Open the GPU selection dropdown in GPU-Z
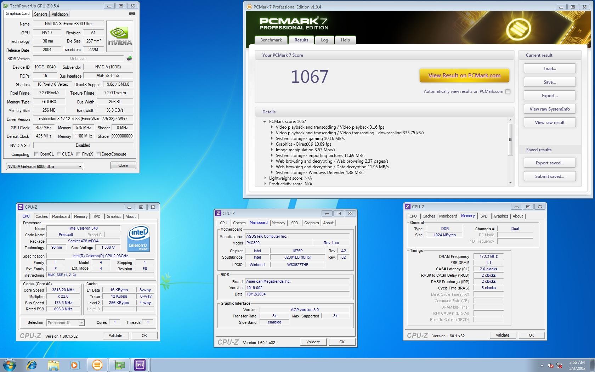Screen dimensions: 595x372 tap(45, 166)
